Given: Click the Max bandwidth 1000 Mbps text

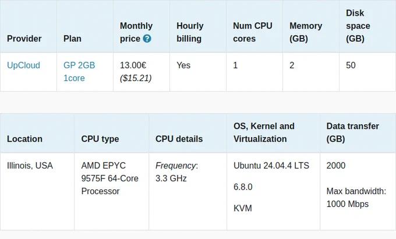Looking at the screenshot, I should [356, 198].
